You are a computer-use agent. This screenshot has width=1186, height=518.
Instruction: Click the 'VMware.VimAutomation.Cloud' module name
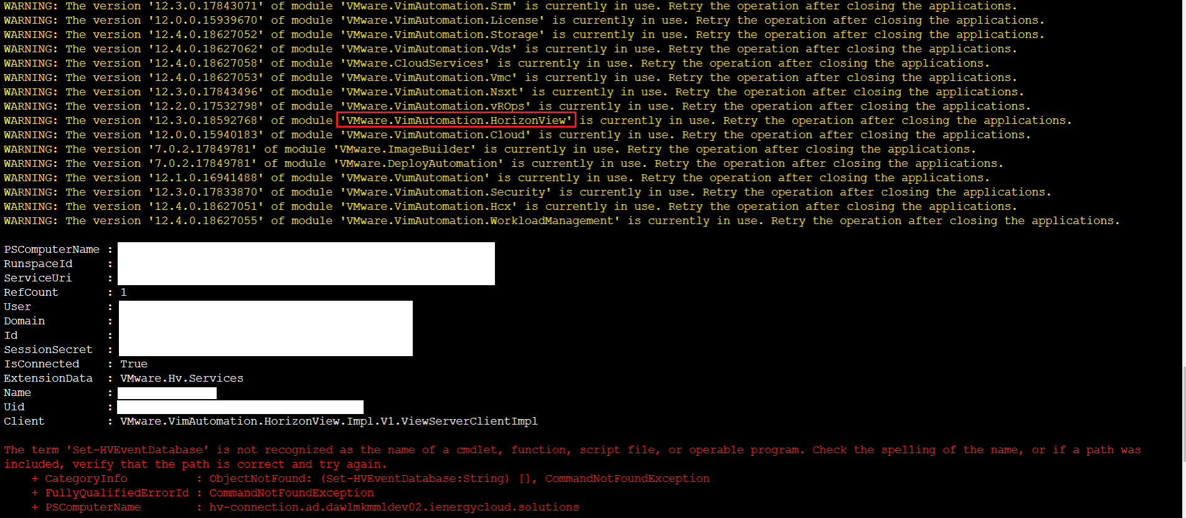pos(436,135)
